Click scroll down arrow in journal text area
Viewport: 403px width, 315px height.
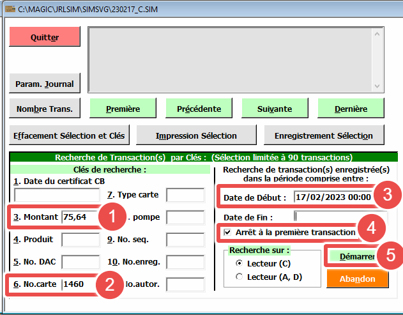click(x=377, y=86)
